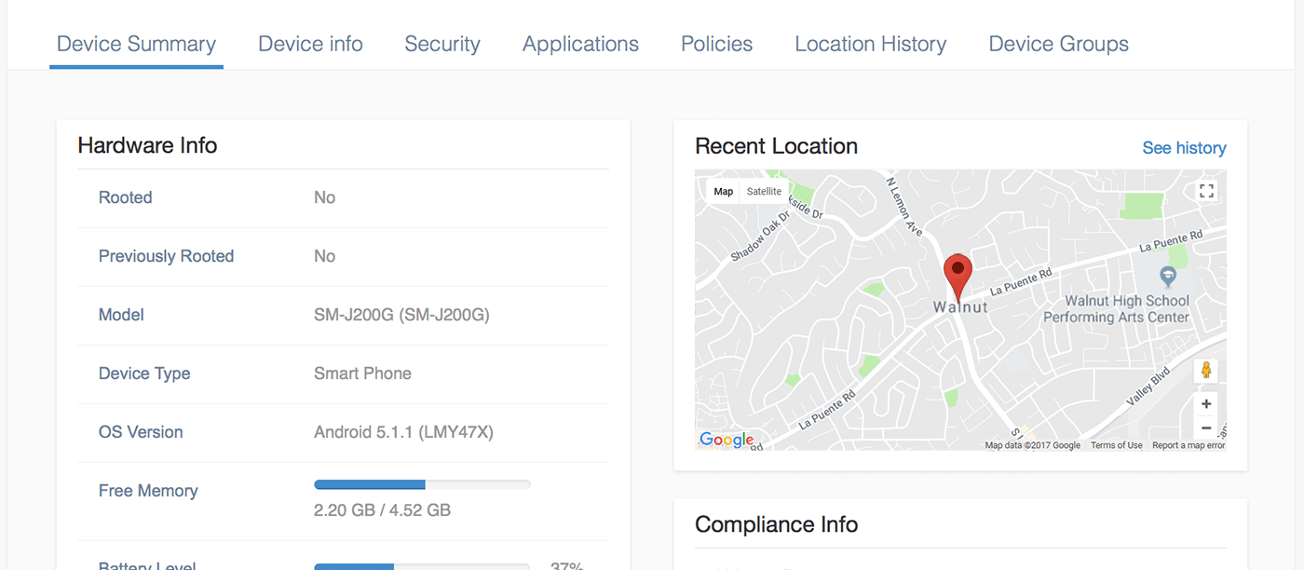
Task: Zoom in the map with plus
Action: pos(1206,403)
